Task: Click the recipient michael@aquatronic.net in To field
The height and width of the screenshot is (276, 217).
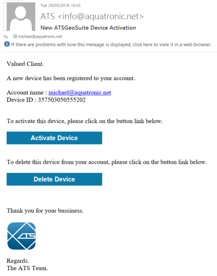Action: pyautogui.click(x=40, y=37)
